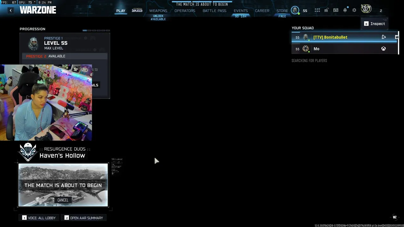
Task: Open the Career tab
Action: coord(262,11)
